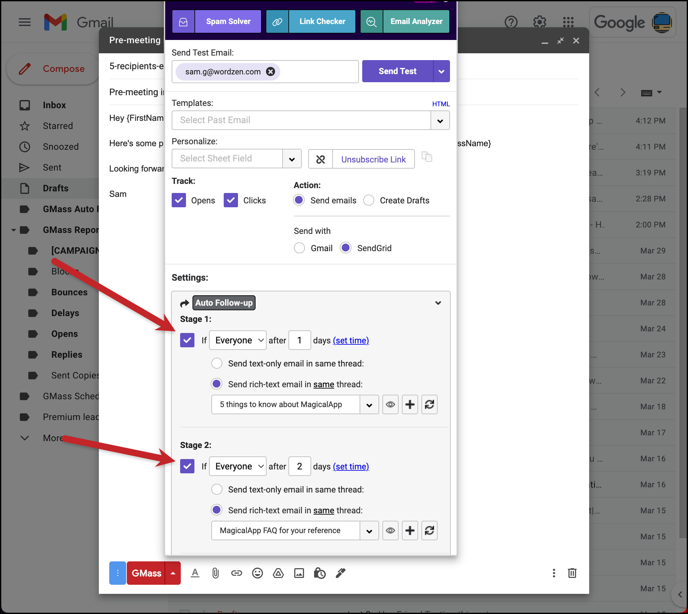688x614 pixels.
Task: Click Stage 1 plus icon to add template
Action: tap(410, 405)
